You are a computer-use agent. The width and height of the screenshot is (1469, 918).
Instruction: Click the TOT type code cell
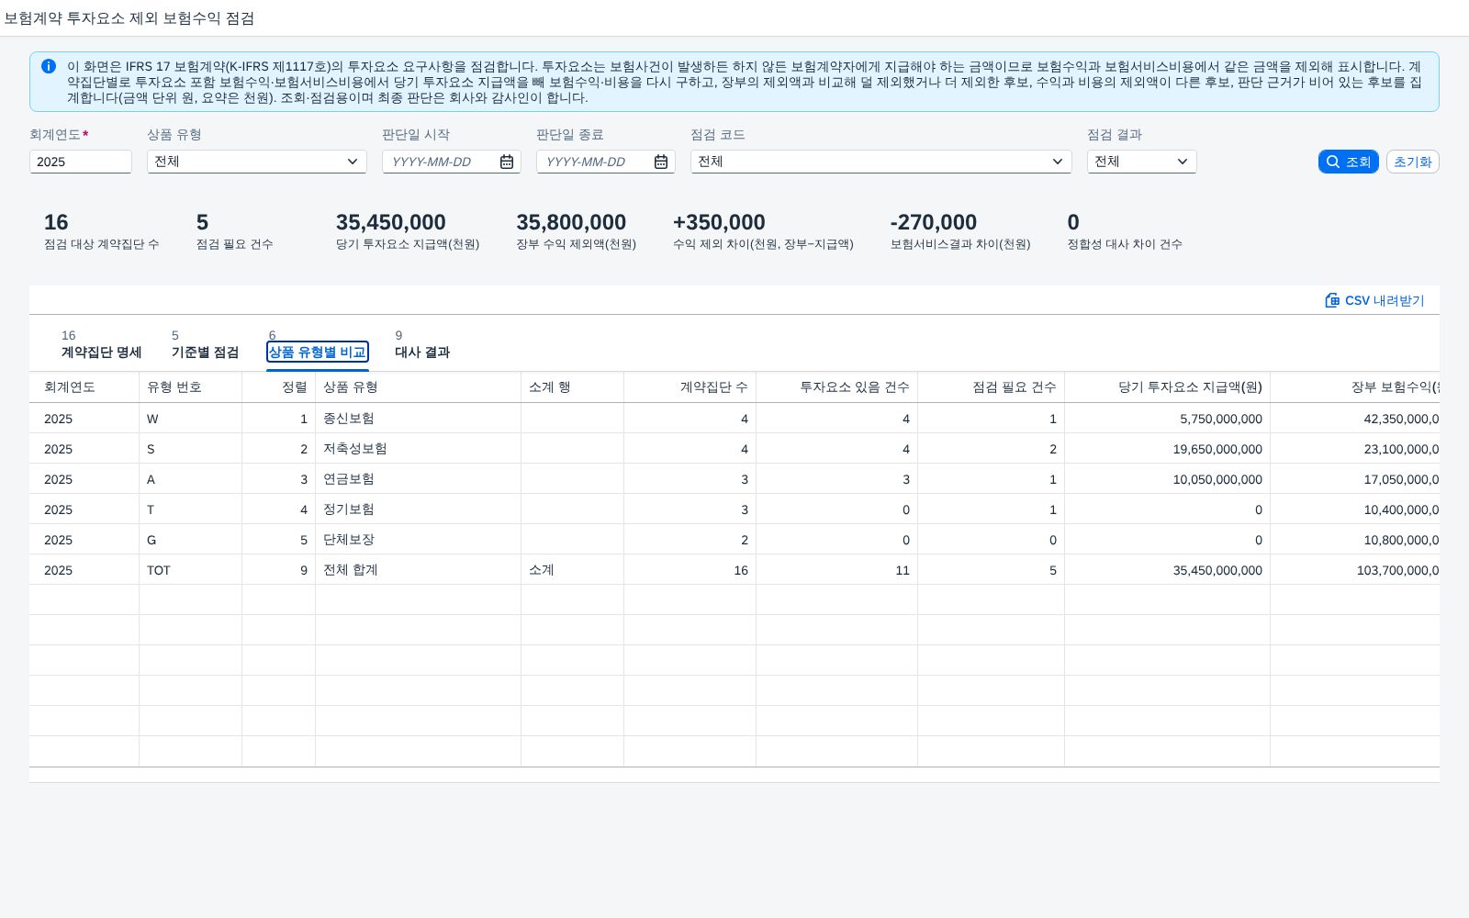(191, 570)
